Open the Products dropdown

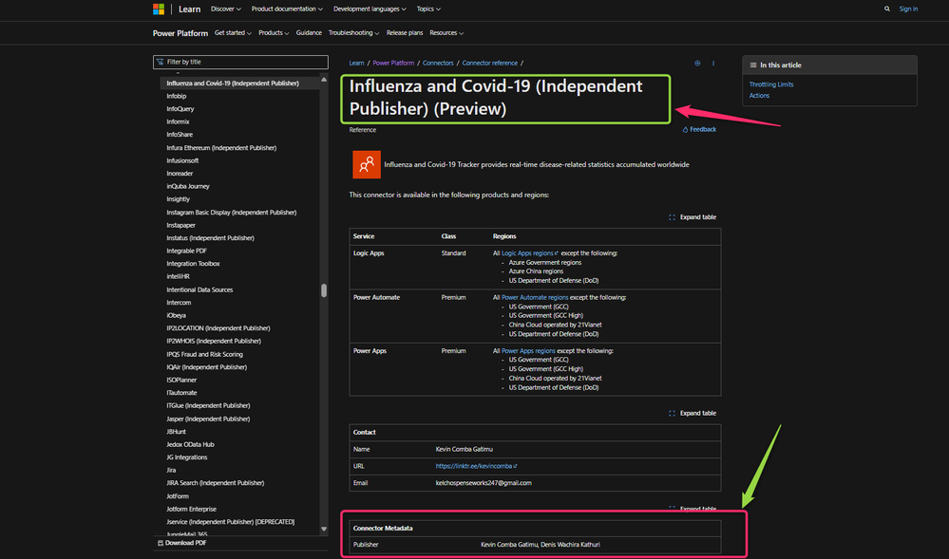tap(274, 33)
